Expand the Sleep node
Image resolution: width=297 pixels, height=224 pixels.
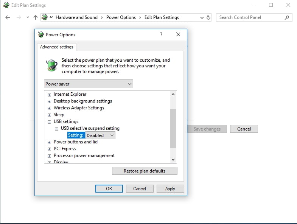[49, 115]
